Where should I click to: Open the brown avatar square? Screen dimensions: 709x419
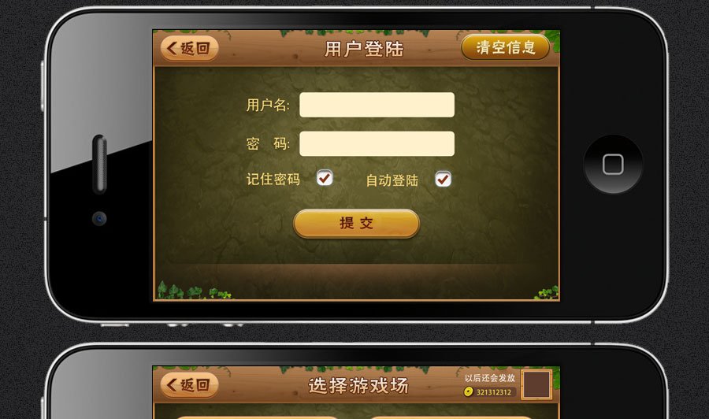click(536, 384)
